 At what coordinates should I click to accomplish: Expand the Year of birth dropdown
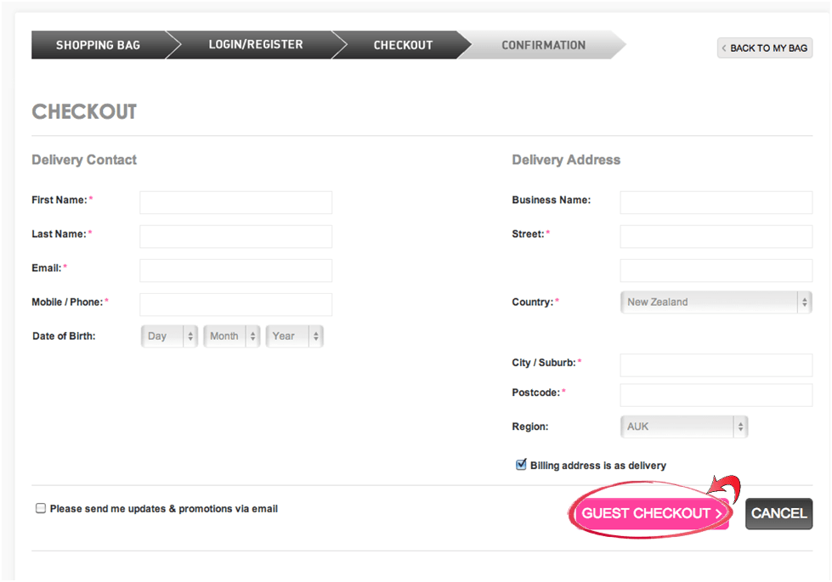294,336
